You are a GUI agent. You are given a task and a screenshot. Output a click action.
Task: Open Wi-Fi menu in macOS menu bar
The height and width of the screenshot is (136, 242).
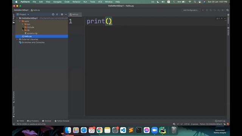click(x=190, y=2)
